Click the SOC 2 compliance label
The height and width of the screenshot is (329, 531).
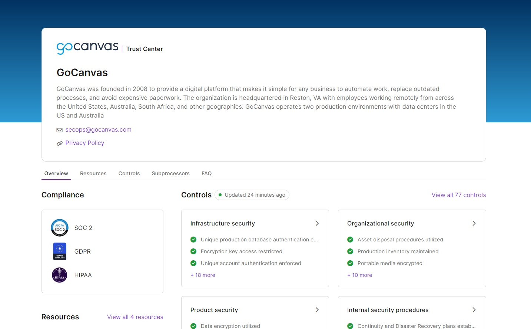click(x=83, y=228)
